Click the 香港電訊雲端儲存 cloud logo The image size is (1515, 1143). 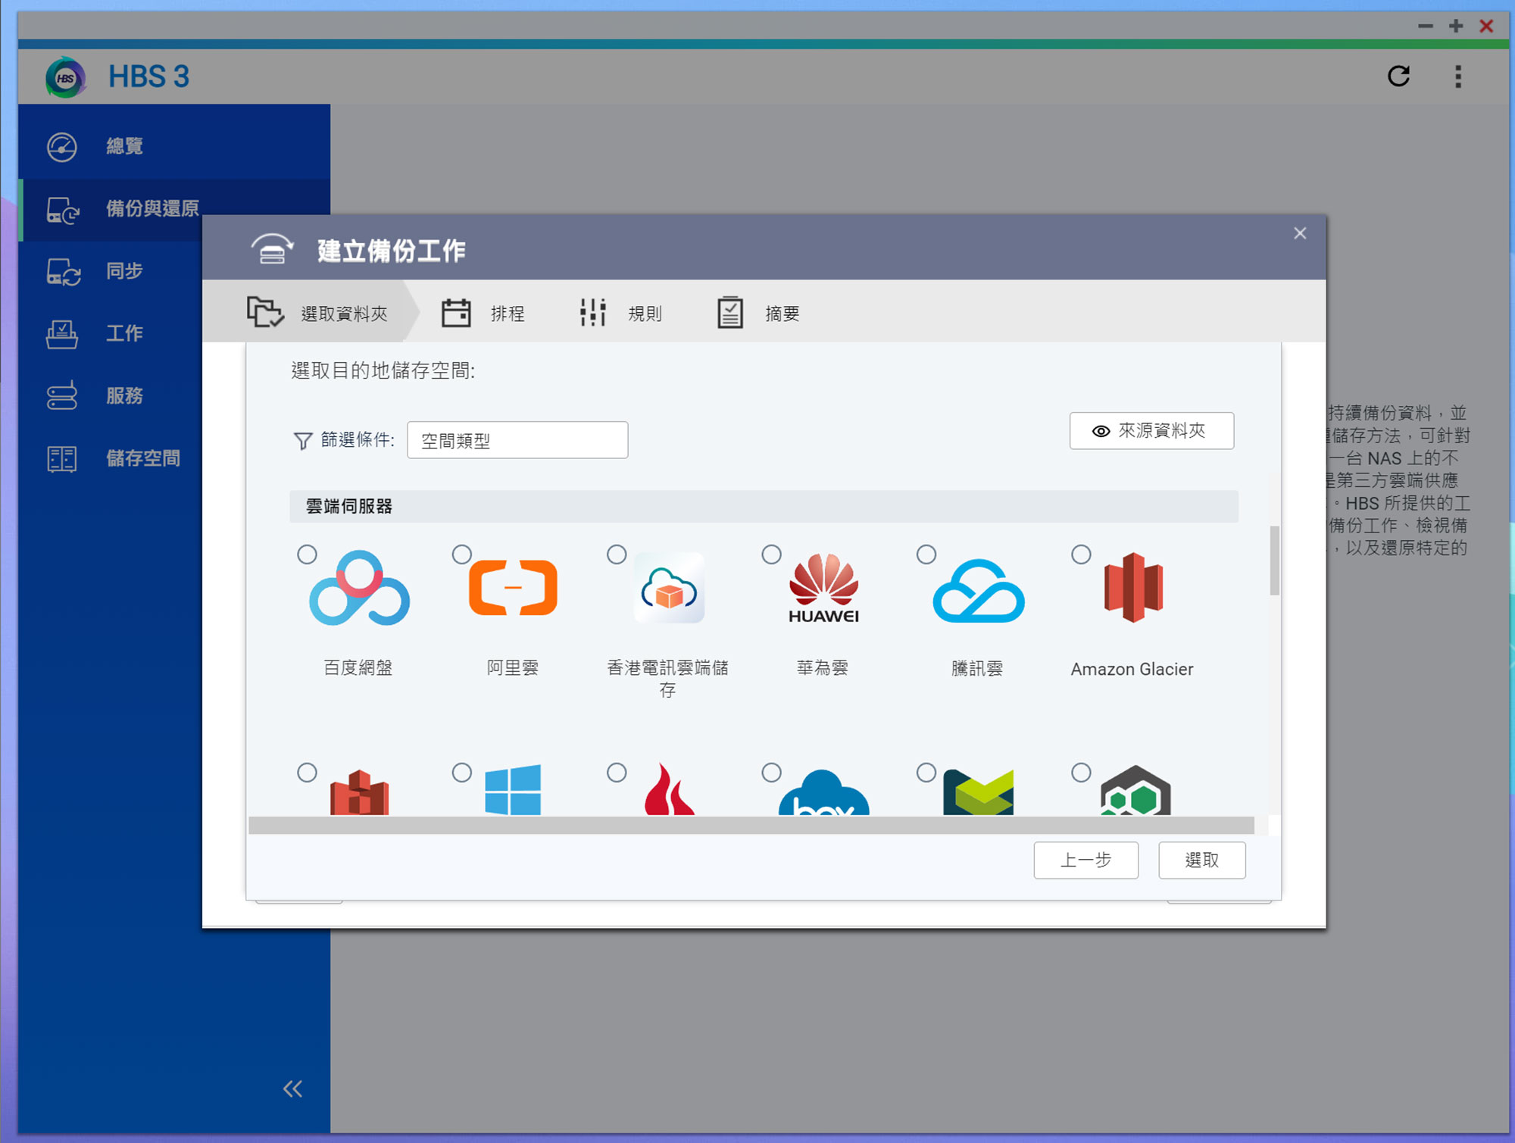(x=669, y=588)
